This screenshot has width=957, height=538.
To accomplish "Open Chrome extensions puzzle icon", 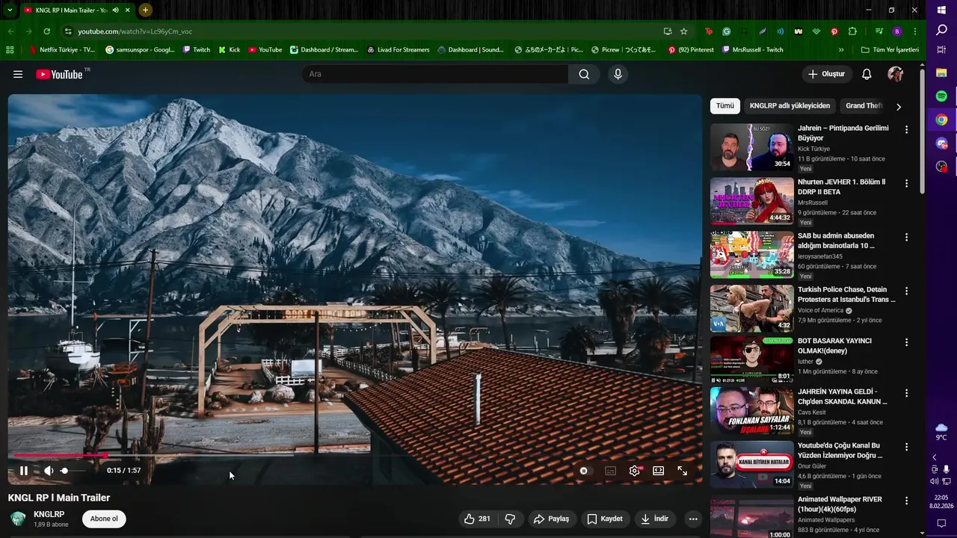I will (852, 31).
